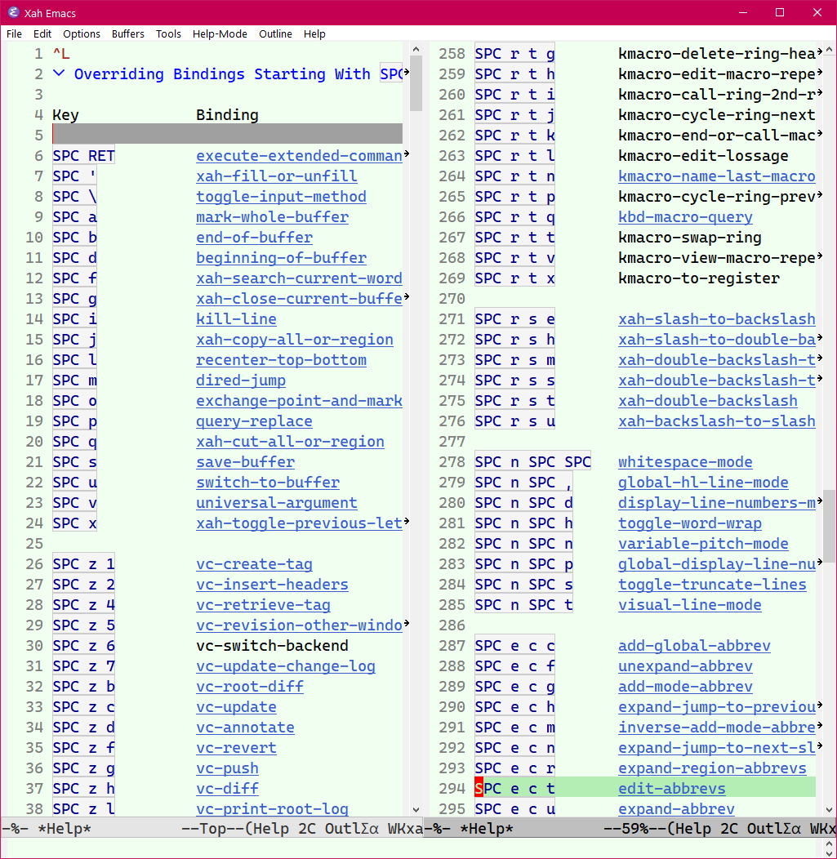Open the save-buffer documentation link
Screen dimensions: 837x859
tap(245, 462)
